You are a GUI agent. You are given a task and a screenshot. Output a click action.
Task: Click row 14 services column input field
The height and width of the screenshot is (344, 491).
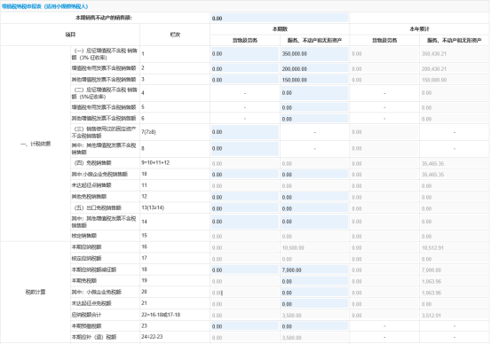coord(314,222)
